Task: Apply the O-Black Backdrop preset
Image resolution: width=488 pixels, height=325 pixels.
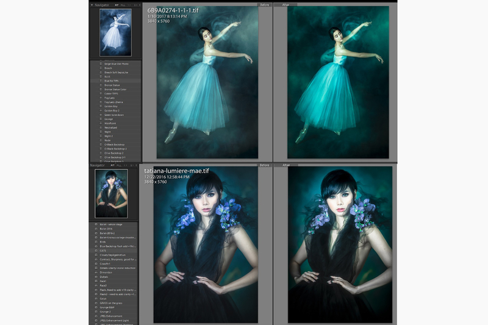Action: tap(115, 145)
